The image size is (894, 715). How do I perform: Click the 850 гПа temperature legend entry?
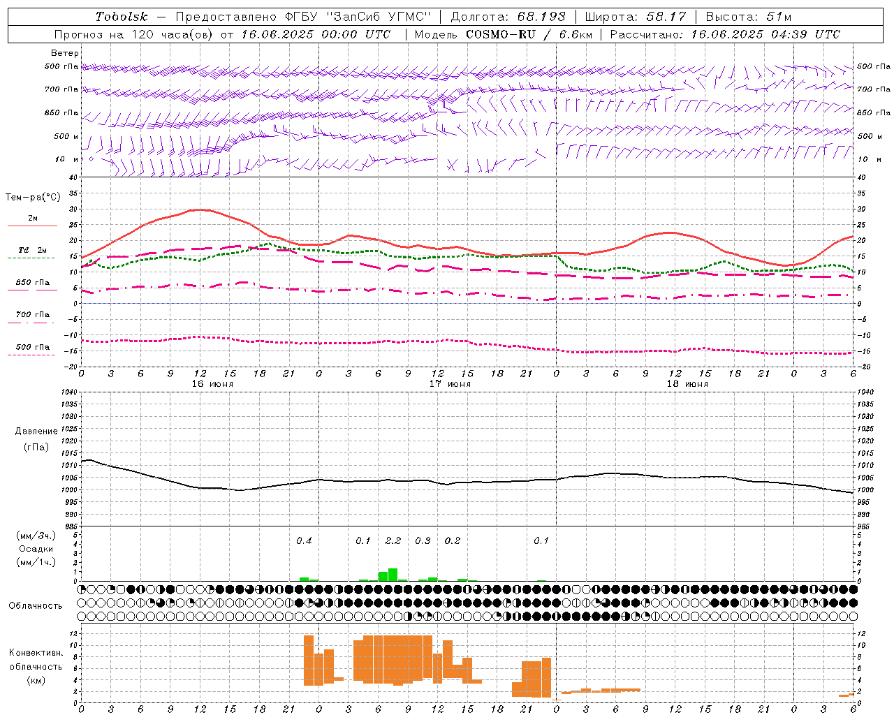(32, 283)
